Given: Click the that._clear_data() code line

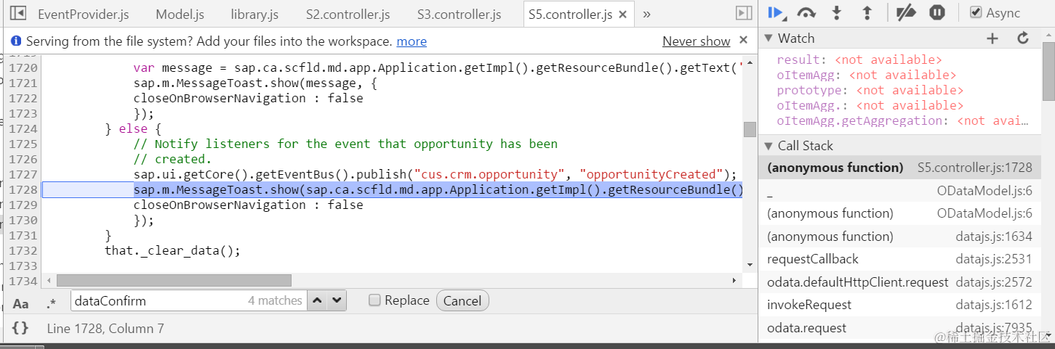Looking at the screenshot, I should coord(172,250).
